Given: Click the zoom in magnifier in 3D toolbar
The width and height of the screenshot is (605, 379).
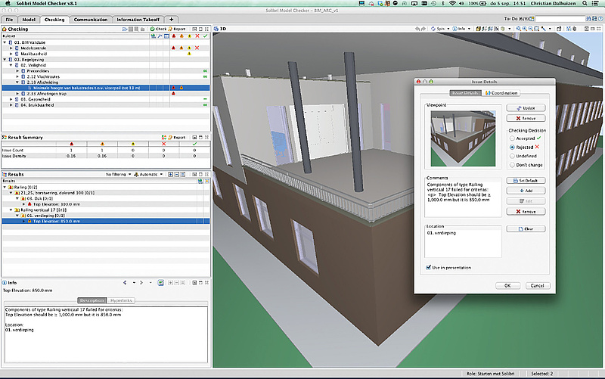Looking at the screenshot, I should coord(524,29).
